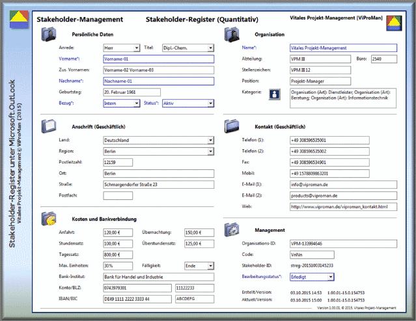Click the Persönliche Daten section icon

pyautogui.click(x=50, y=35)
